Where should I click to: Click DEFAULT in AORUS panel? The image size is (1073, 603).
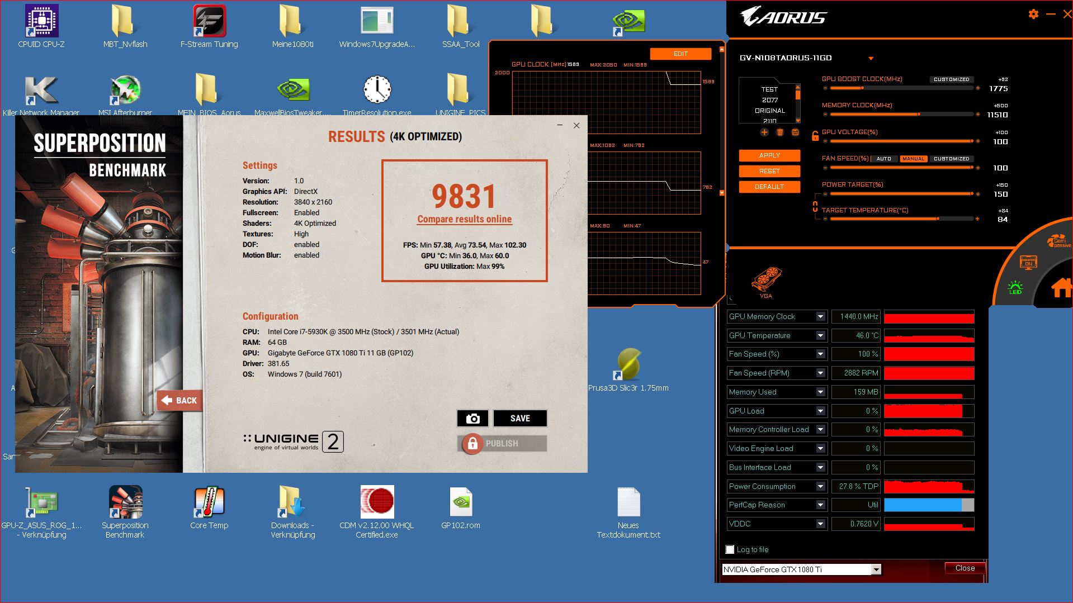point(769,187)
